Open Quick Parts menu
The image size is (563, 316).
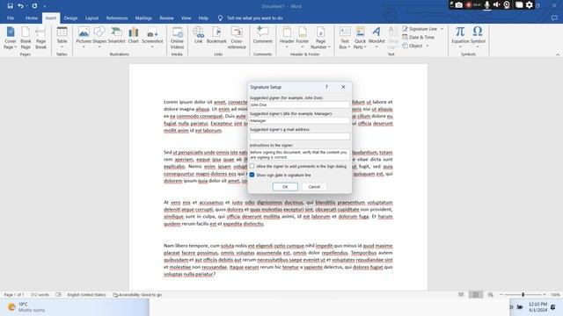[360, 38]
